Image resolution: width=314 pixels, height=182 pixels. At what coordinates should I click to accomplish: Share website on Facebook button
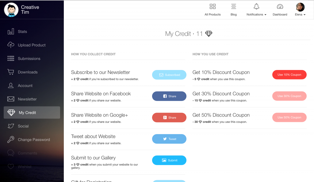pyautogui.click(x=169, y=96)
